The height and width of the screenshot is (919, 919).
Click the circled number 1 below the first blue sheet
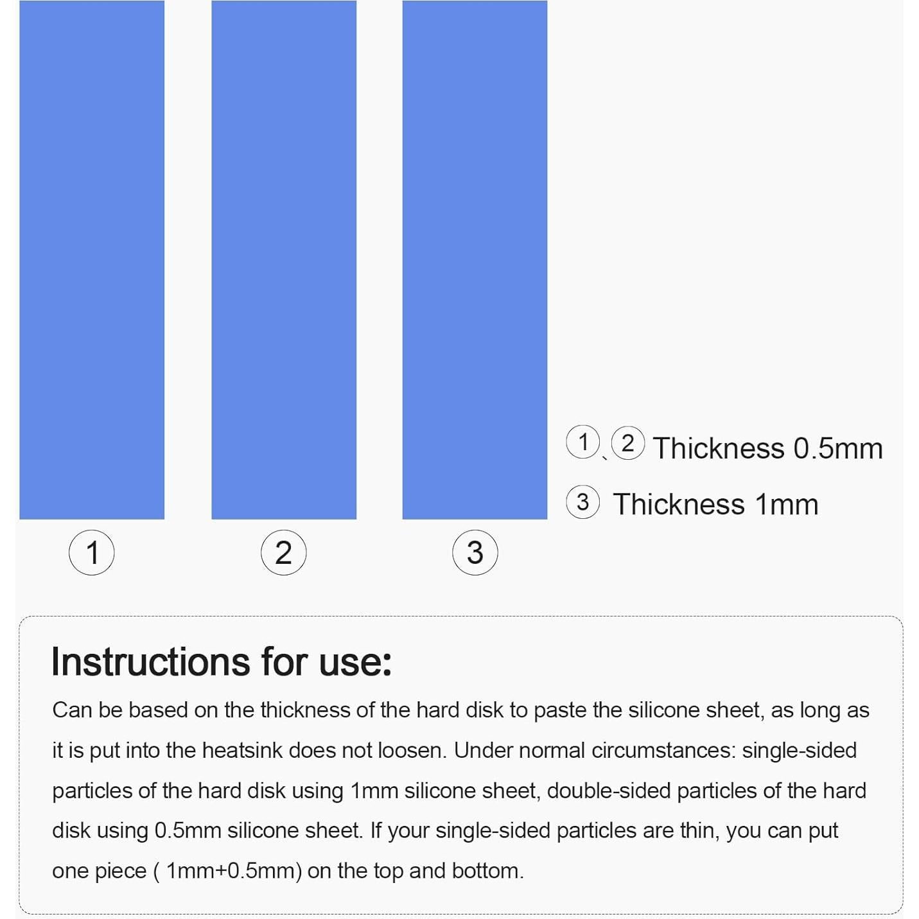[92, 552]
